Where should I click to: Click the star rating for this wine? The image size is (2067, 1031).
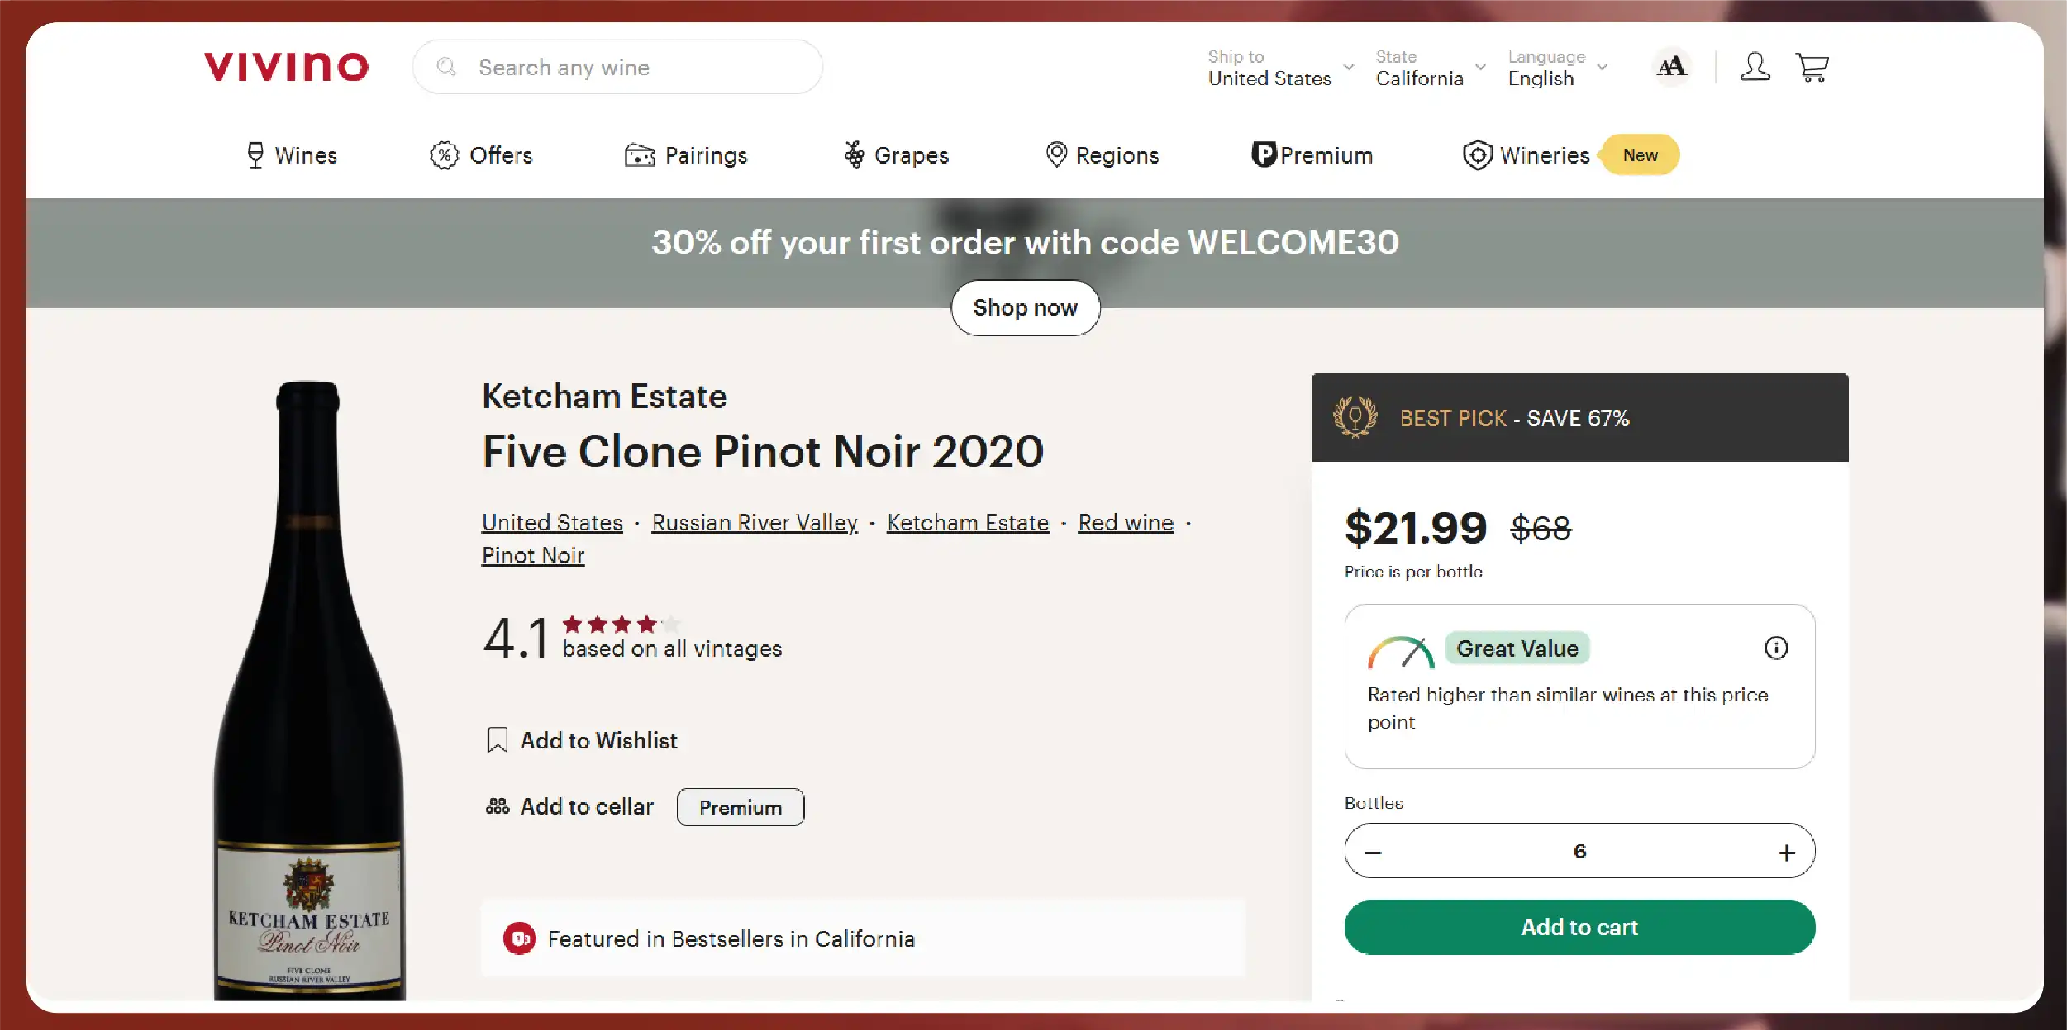pyautogui.click(x=622, y=625)
